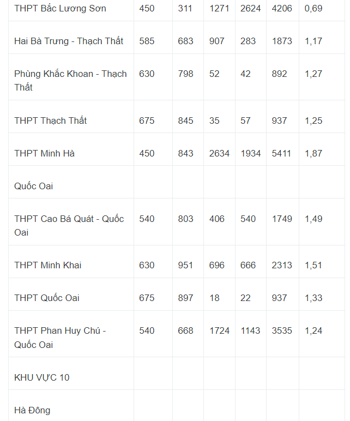Click the Hà Đông district heading

tap(32, 410)
